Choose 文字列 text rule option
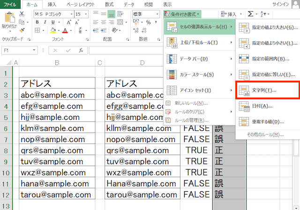300x210 pixels. tap(268, 90)
